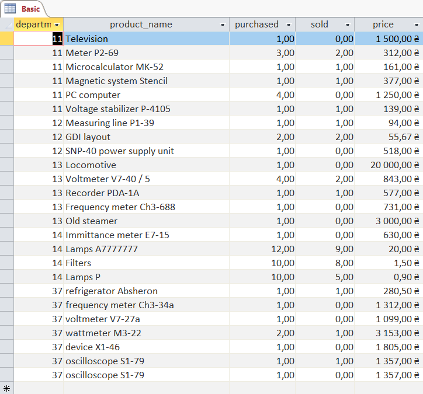Click the Microcalculator MK-52 cell

146,67
